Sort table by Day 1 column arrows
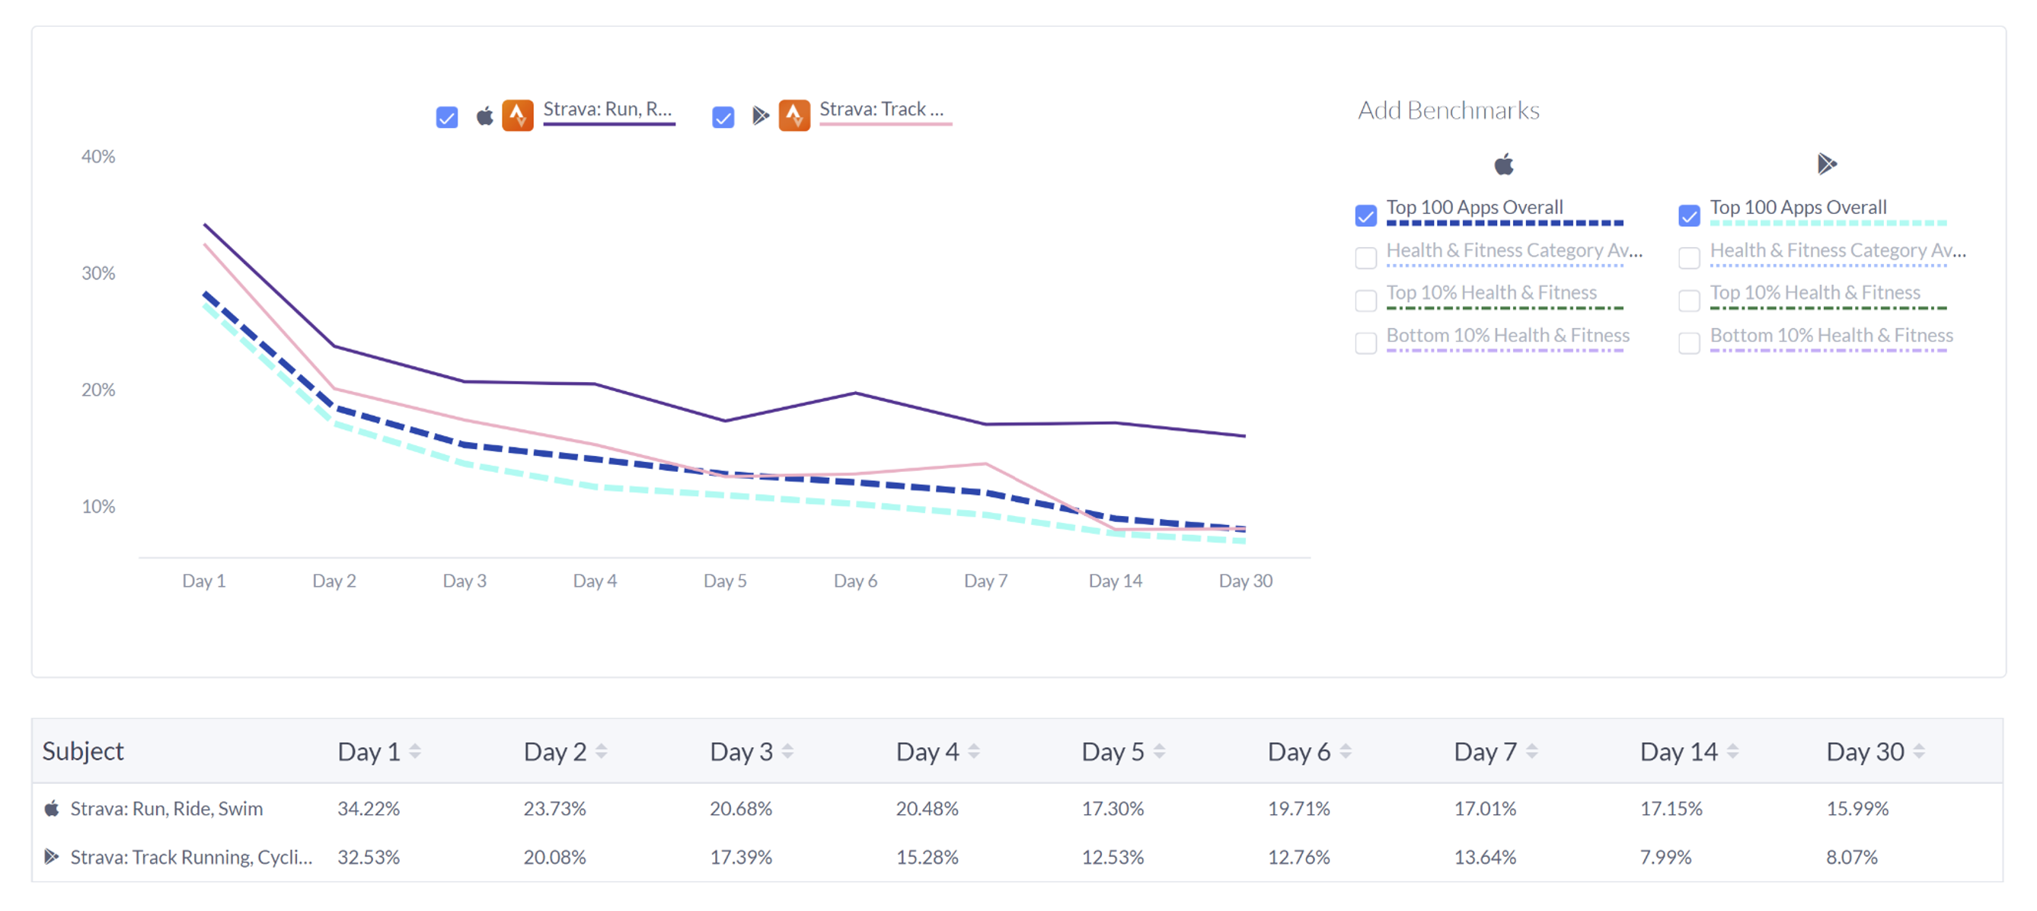Screen dimensions: 2037x911 click(415, 751)
